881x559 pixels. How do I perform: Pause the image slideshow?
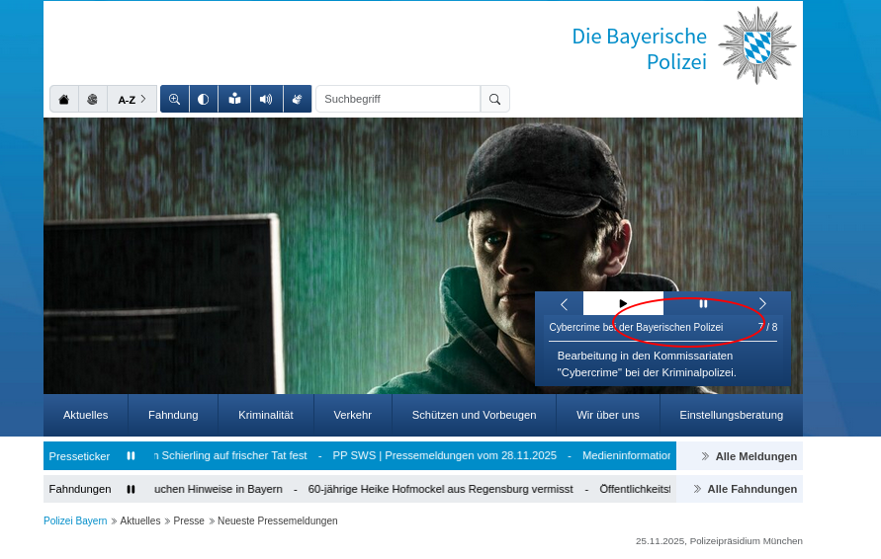[x=703, y=303]
